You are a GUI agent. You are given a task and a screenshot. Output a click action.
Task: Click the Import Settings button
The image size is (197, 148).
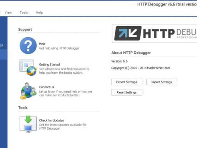pyautogui.click(x=162, y=82)
